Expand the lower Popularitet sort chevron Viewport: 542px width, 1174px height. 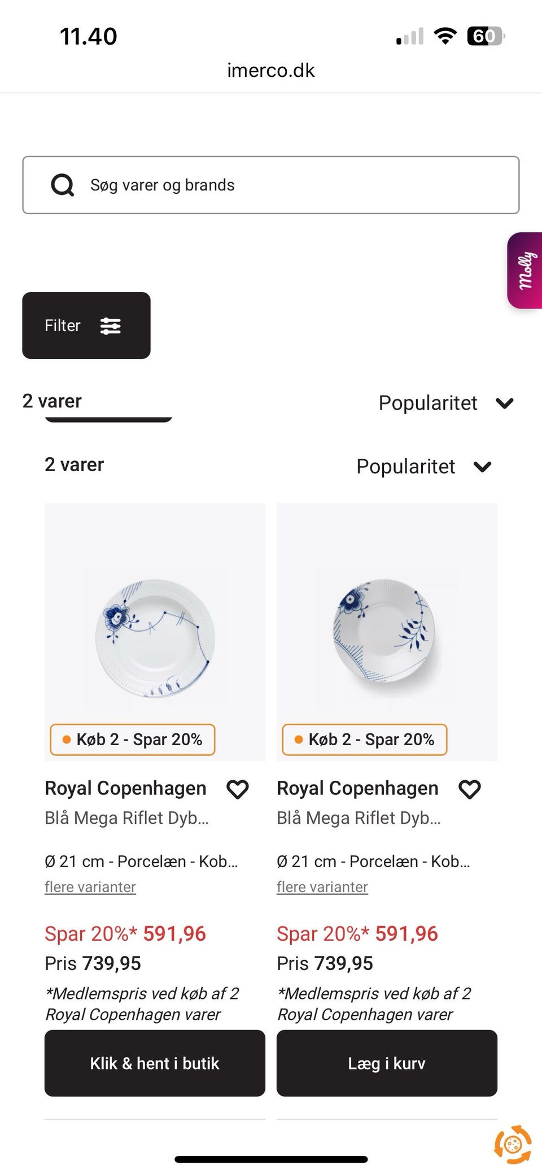pyautogui.click(x=482, y=467)
